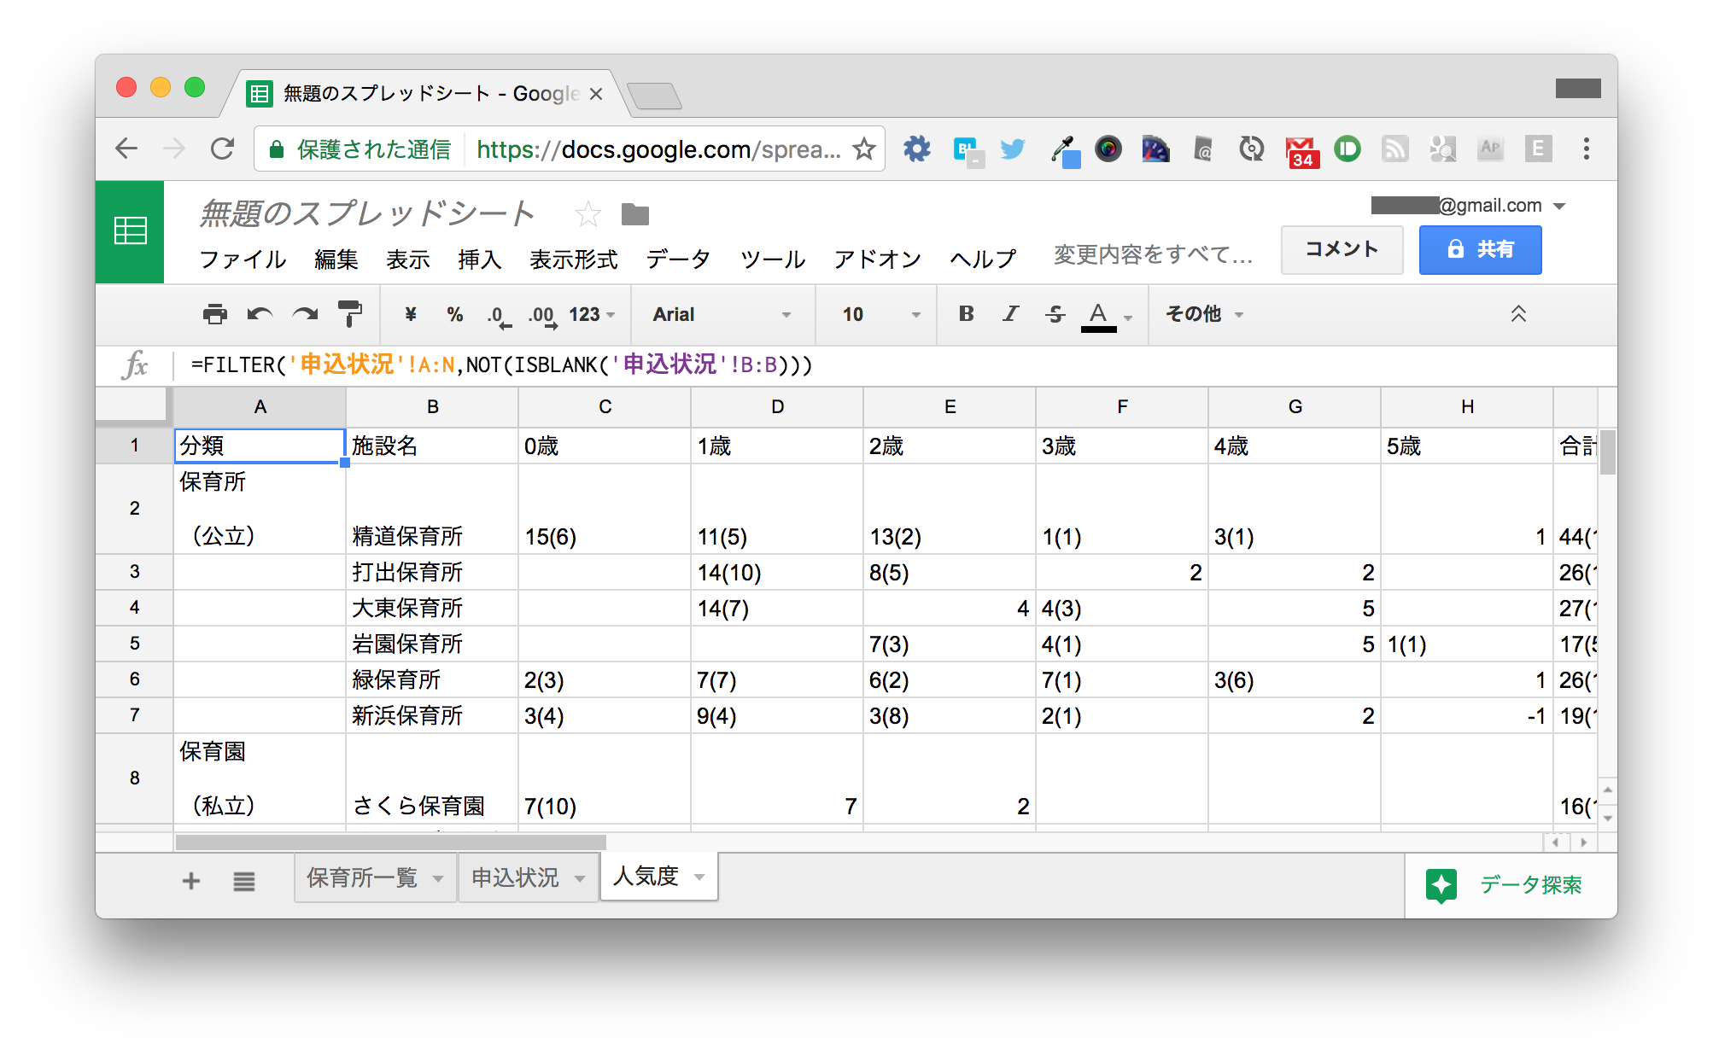Select the Paint format tool

[349, 314]
